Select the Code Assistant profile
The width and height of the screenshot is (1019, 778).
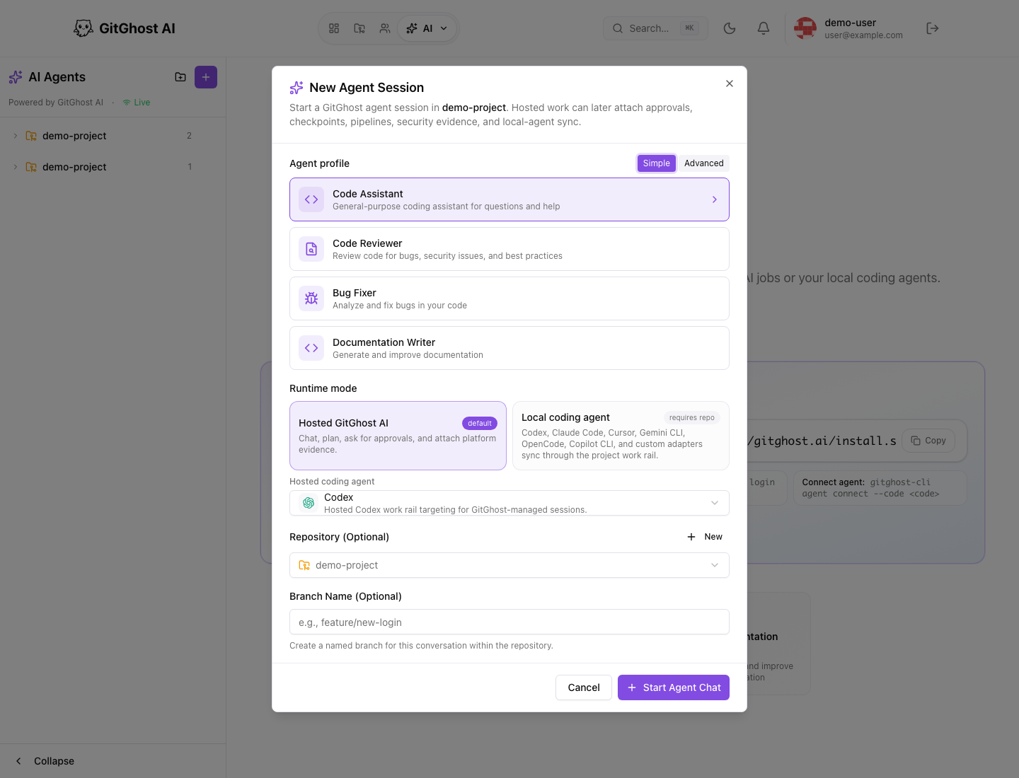tap(509, 199)
